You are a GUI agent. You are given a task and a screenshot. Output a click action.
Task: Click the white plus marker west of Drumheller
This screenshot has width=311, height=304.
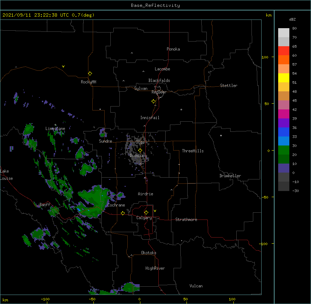pyautogui.click(x=221, y=135)
